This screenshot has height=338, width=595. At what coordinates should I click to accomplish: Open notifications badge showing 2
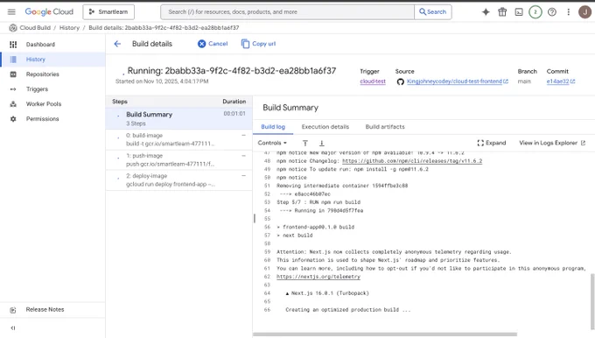[x=535, y=11]
